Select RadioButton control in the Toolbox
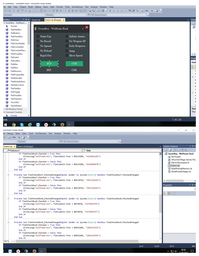The width and height of the screenshot is (199, 256). [x=16, y=106]
